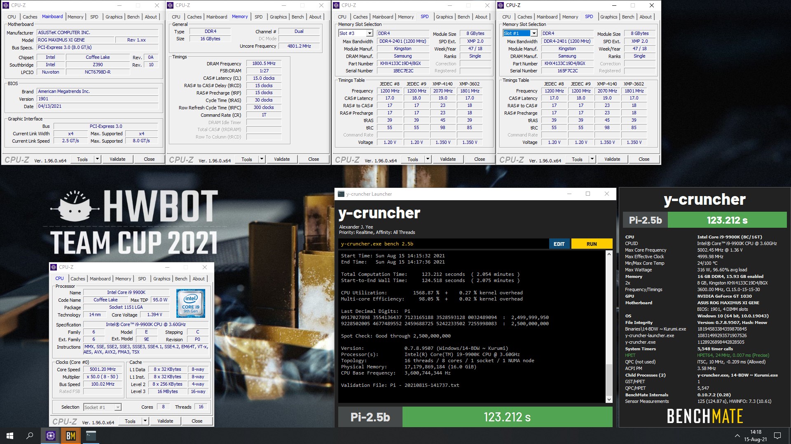Expand Tools arrow in CPU tab window

point(145,421)
